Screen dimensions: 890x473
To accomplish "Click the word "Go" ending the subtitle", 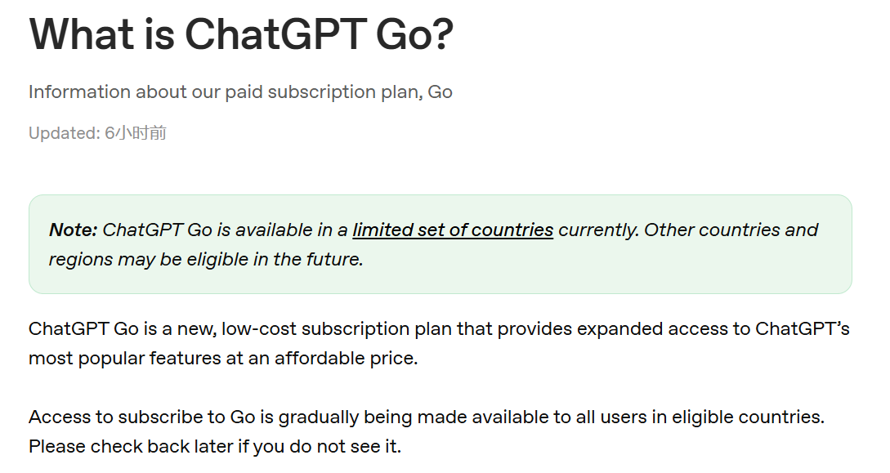I will tap(440, 91).
